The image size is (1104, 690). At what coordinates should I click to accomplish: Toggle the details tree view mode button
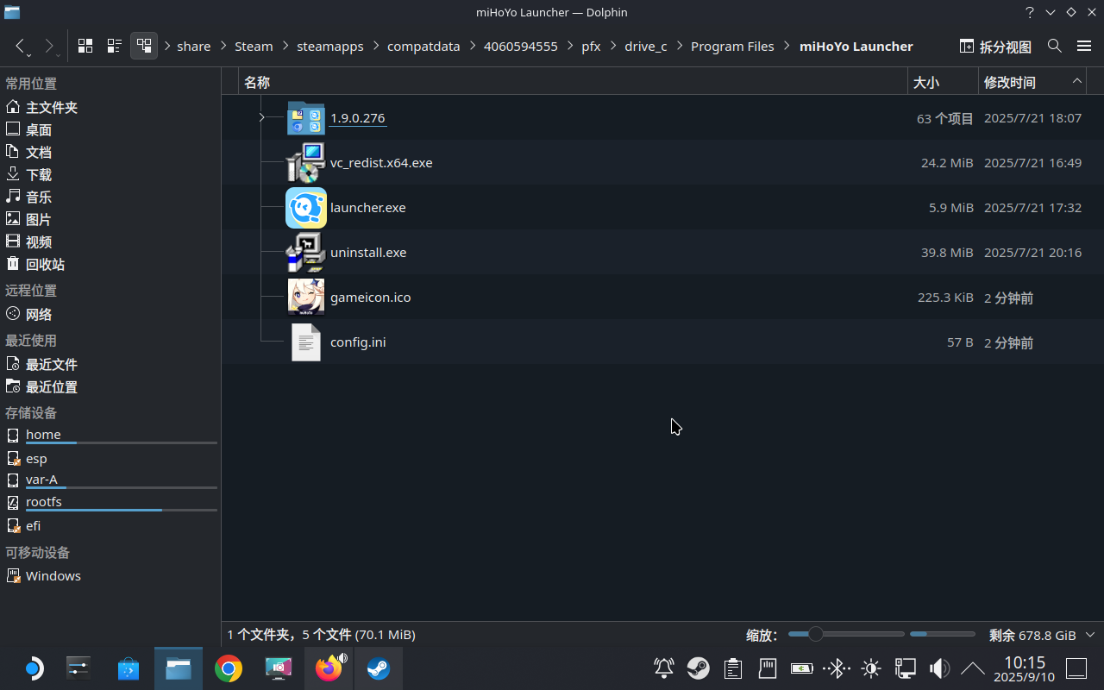[x=144, y=46]
